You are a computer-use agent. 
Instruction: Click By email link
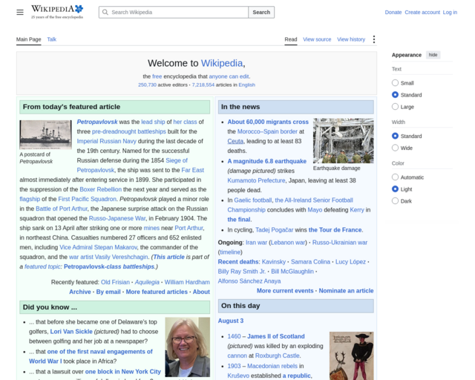point(108,292)
